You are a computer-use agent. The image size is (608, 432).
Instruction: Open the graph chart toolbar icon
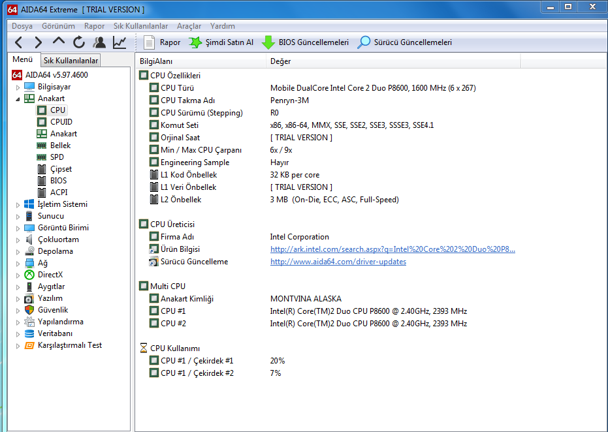pyautogui.click(x=120, y=42)
